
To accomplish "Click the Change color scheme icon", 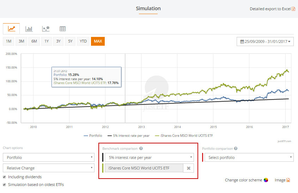I will point(266,180).
